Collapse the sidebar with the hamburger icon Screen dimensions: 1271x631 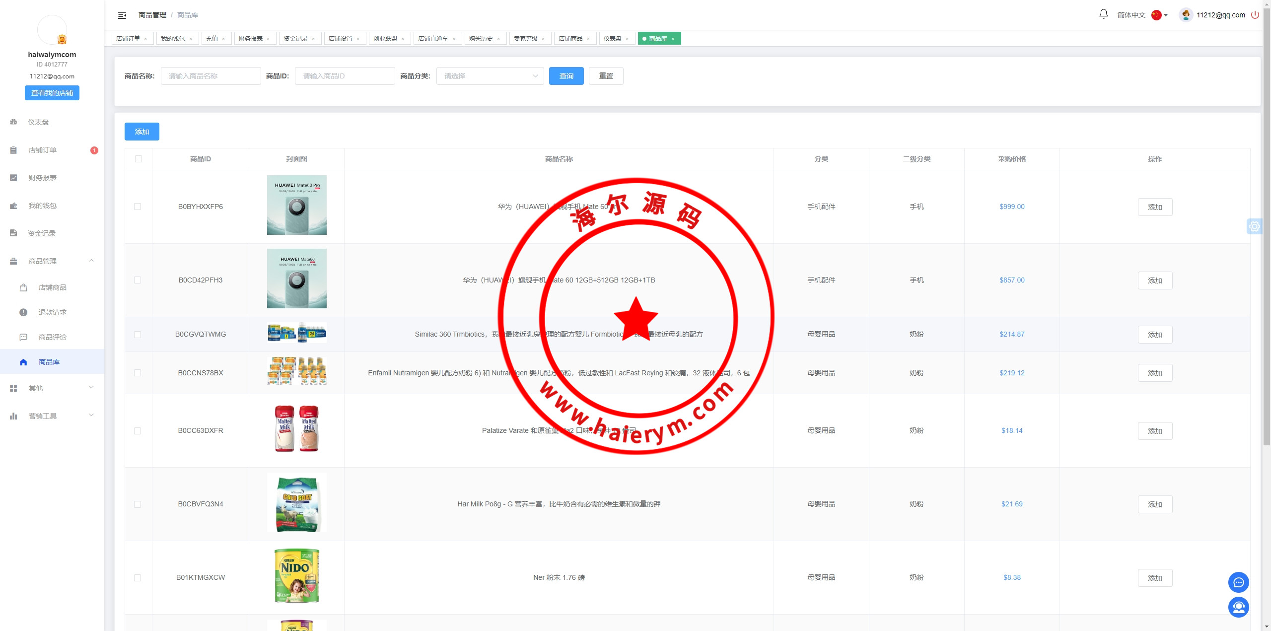point(122,15)
